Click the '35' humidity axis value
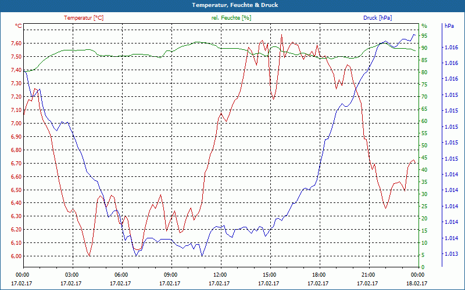This screenshot has width=465, height=290. click(x=424, y=182)
